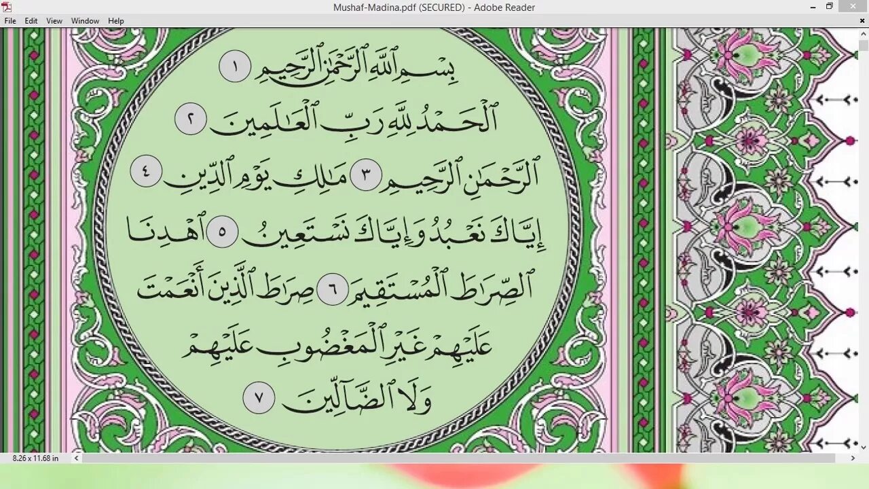Click the title text Mushaf-Madina.pdf (SECURED)

click(399, 7)
